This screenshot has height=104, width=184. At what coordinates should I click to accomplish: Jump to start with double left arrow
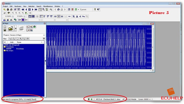point(23,10)
